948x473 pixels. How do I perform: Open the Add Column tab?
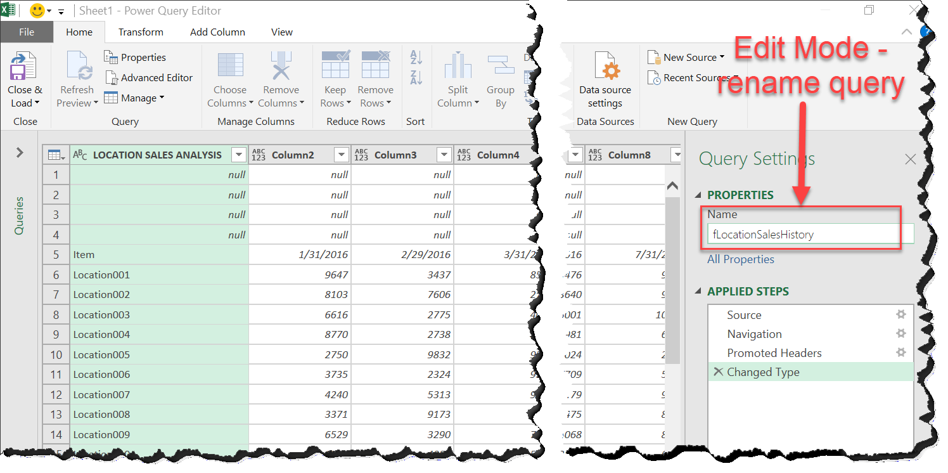click(217, 32)
